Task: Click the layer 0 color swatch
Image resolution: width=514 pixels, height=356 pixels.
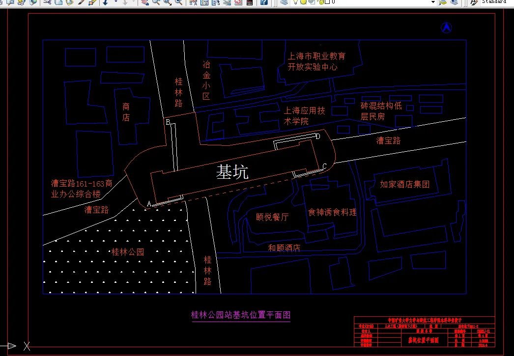Action: click(327, 3)
